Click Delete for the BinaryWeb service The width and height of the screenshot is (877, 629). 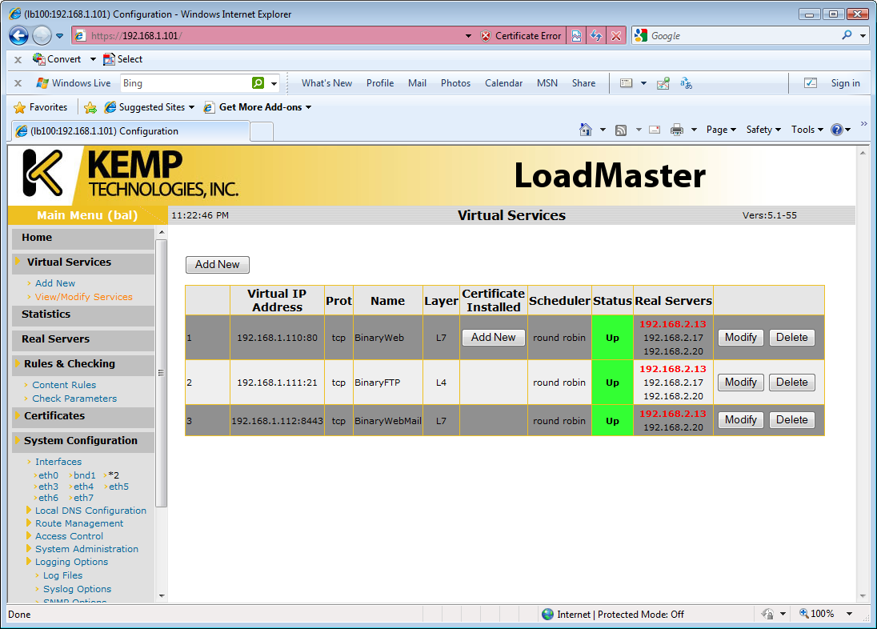pyautogui.click(x=791, y=338)
